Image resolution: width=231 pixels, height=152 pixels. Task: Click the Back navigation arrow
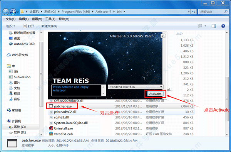pyautogui.click(x=6, y=12)
